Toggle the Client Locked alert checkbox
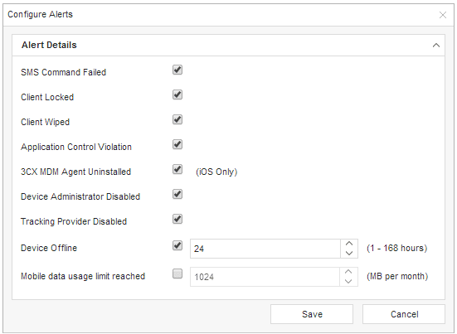Screen dimensions: 457x334 177,94
